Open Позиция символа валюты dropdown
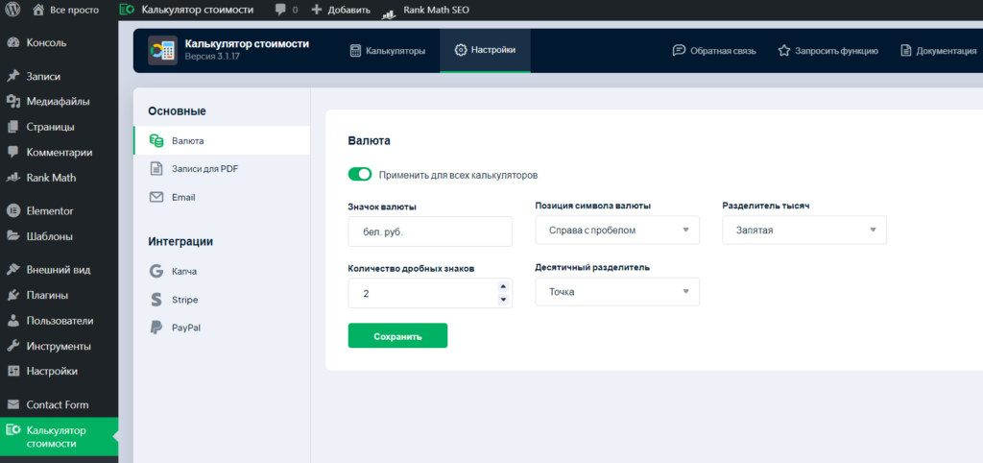 coord(617,231)
